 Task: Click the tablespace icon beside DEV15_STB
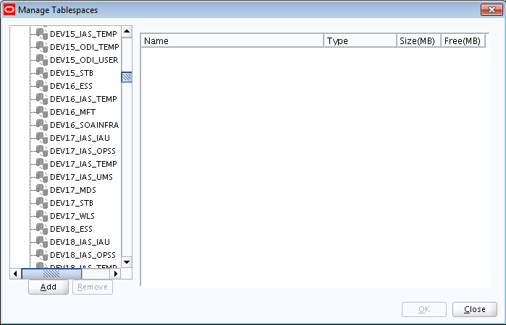[42, 73]
